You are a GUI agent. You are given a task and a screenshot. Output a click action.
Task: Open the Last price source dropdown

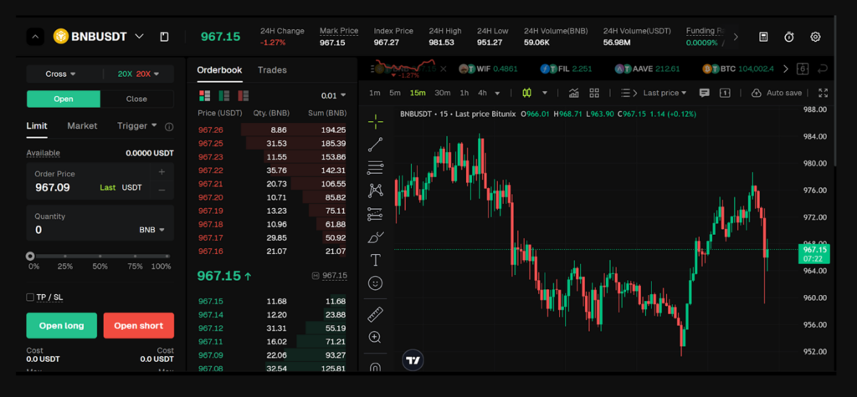pos(665,93)
